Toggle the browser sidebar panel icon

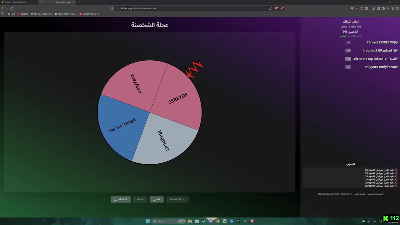(378, 8)
